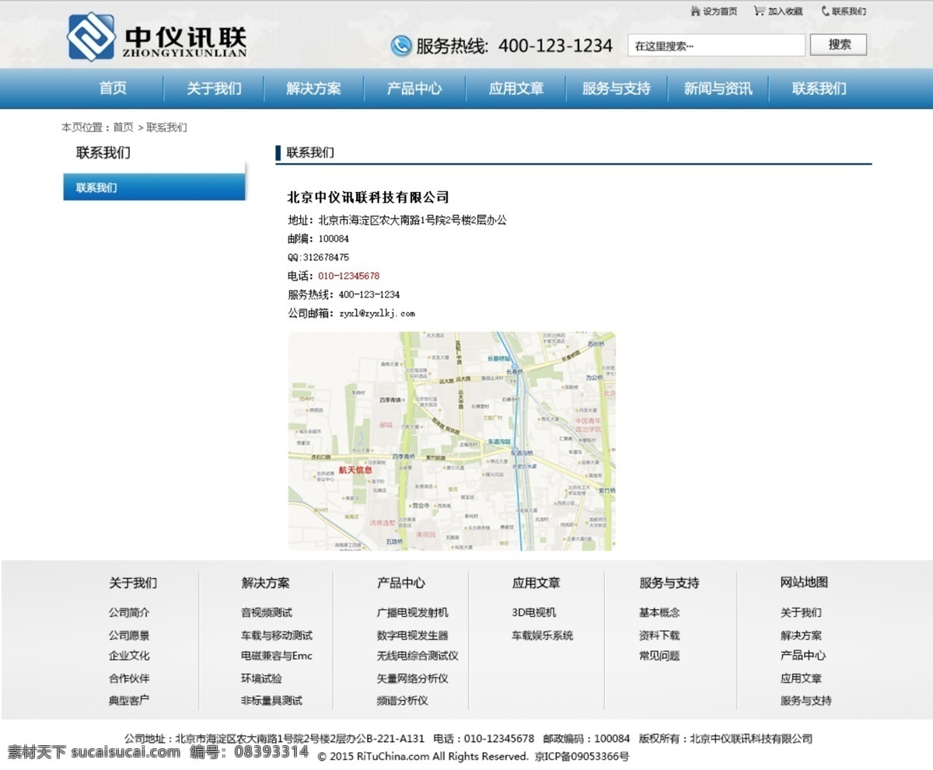Open footer link 3D电视机
The image size is (933, 770).
534,612
